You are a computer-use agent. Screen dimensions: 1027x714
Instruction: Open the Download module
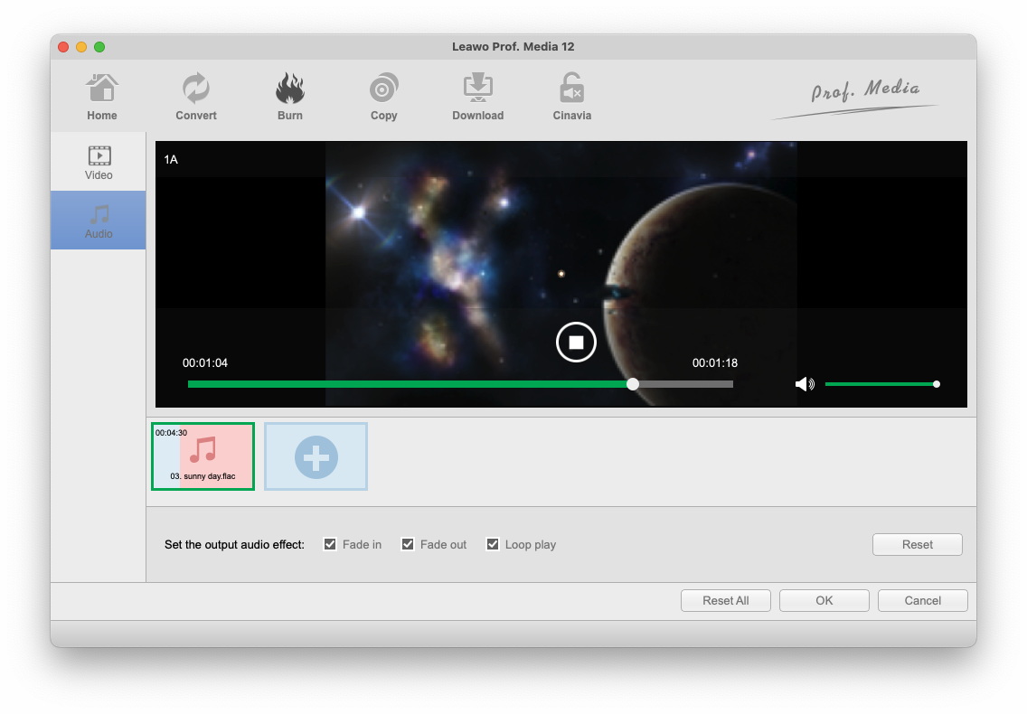478,97
